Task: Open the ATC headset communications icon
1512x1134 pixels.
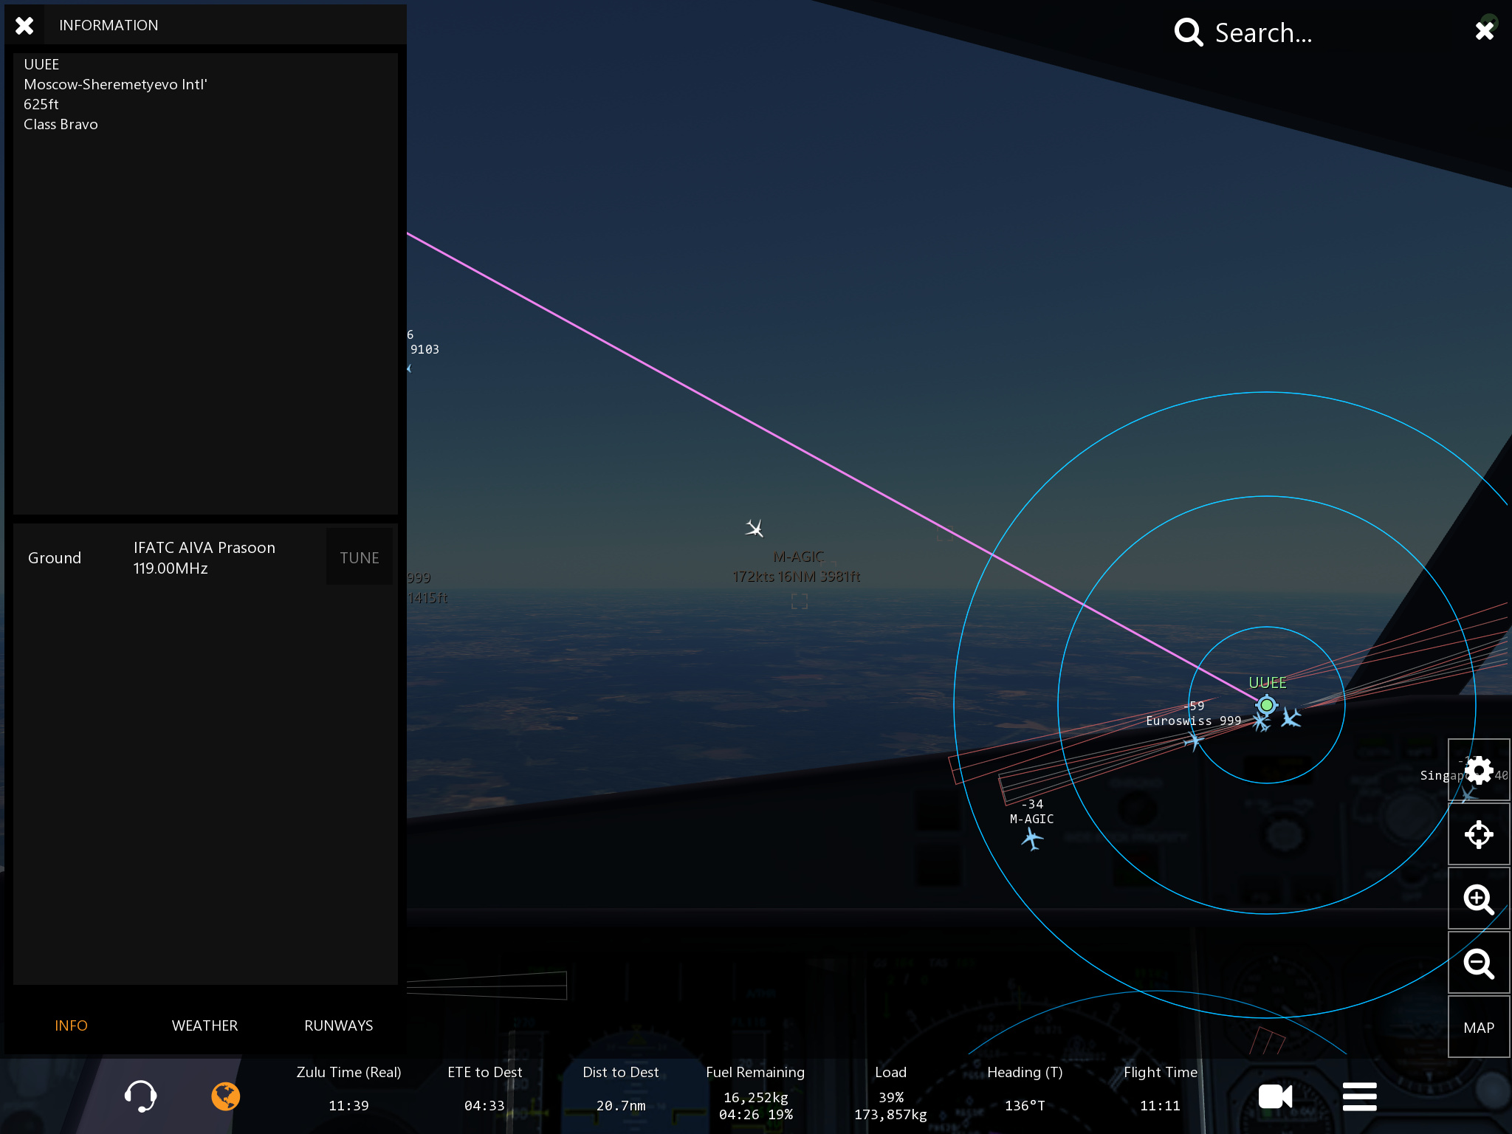Action: pyautogui.click(x=140, y=1096)
